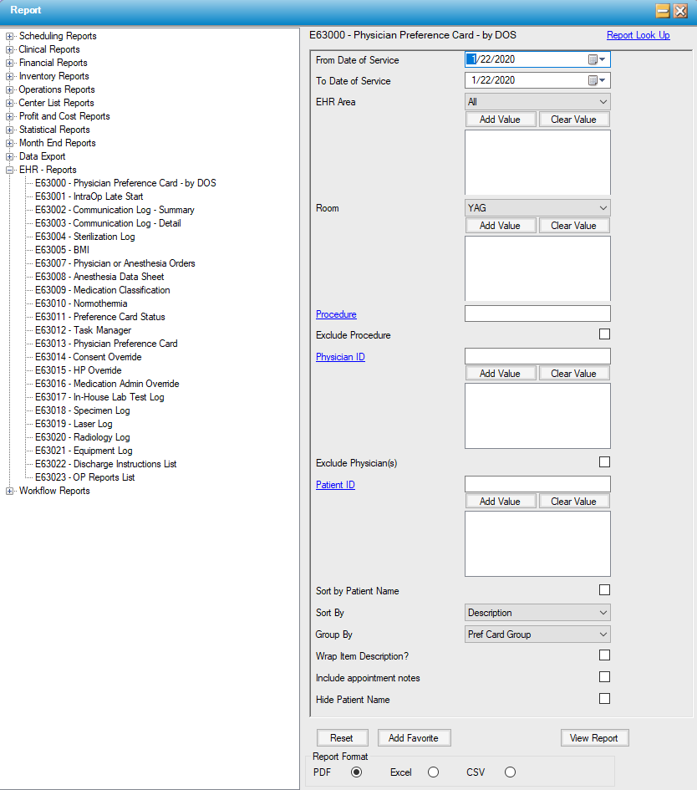
Task: Open the Report Look Up link
Action: [638, 35]
